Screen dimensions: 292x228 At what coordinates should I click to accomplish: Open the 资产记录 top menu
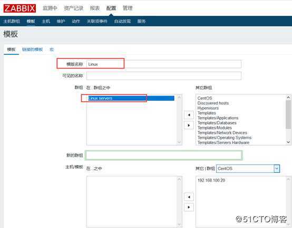(73, 8)
